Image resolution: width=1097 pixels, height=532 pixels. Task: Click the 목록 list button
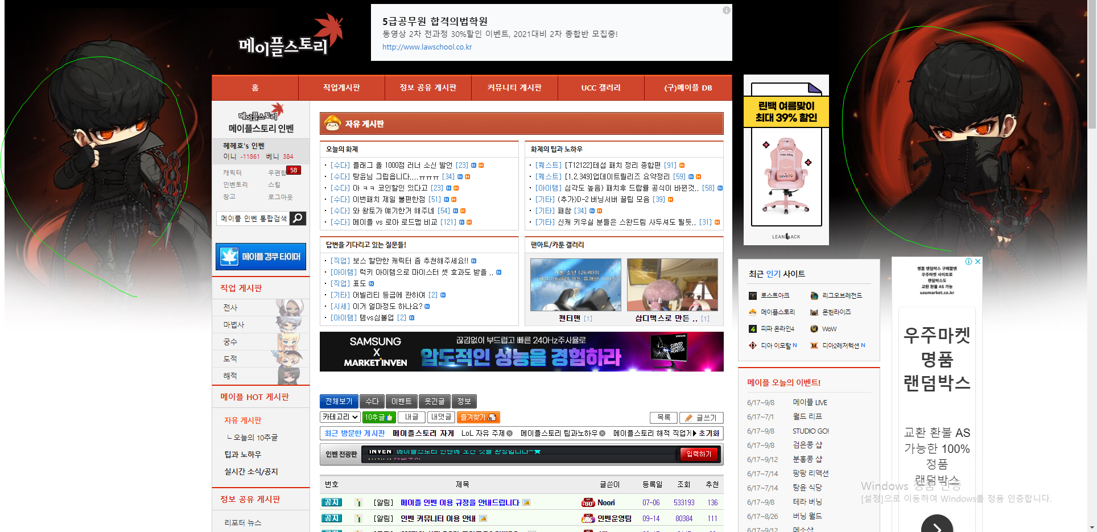(x=663, y=418)
